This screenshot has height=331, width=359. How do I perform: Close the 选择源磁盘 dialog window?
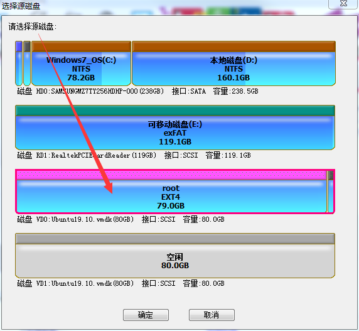[x=343, y=4]
